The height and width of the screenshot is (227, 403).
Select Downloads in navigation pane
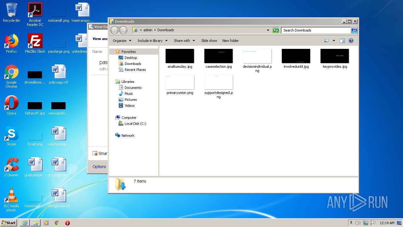coord(130,64)
